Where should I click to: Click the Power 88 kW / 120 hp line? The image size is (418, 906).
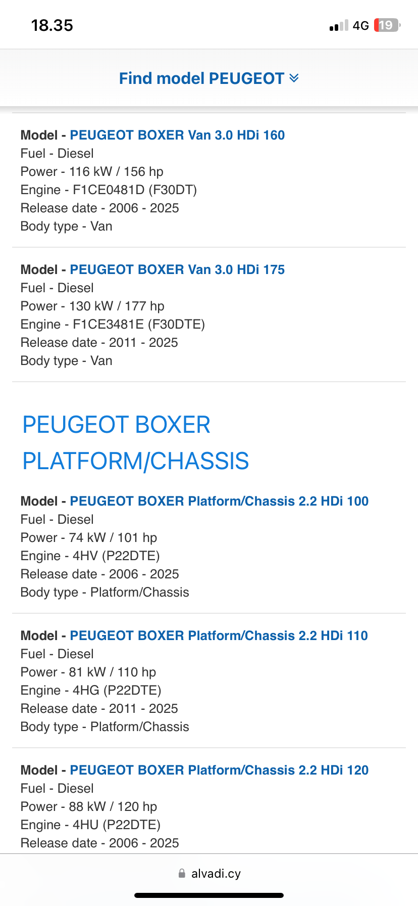pyautogui.click(x=89, y=806)
